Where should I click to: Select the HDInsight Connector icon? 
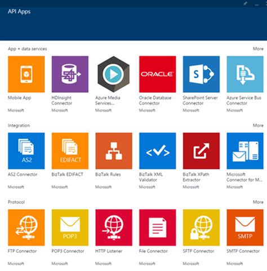(x=70, y=74)
